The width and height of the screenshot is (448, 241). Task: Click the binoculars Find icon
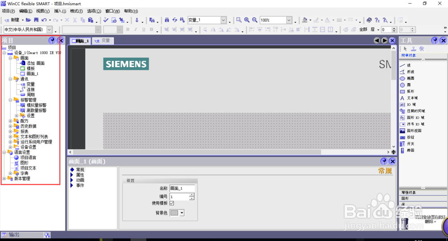167,20
